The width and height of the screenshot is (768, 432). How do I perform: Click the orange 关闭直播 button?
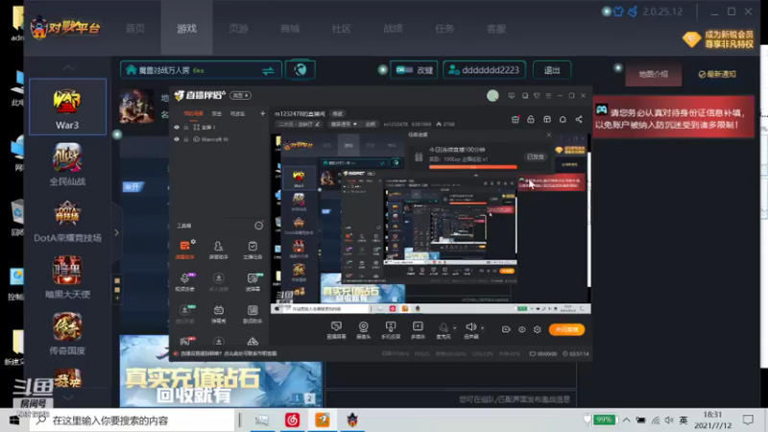566,329
